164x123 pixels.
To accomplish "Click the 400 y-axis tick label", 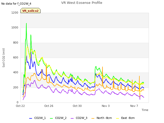I will click(16, 72).
